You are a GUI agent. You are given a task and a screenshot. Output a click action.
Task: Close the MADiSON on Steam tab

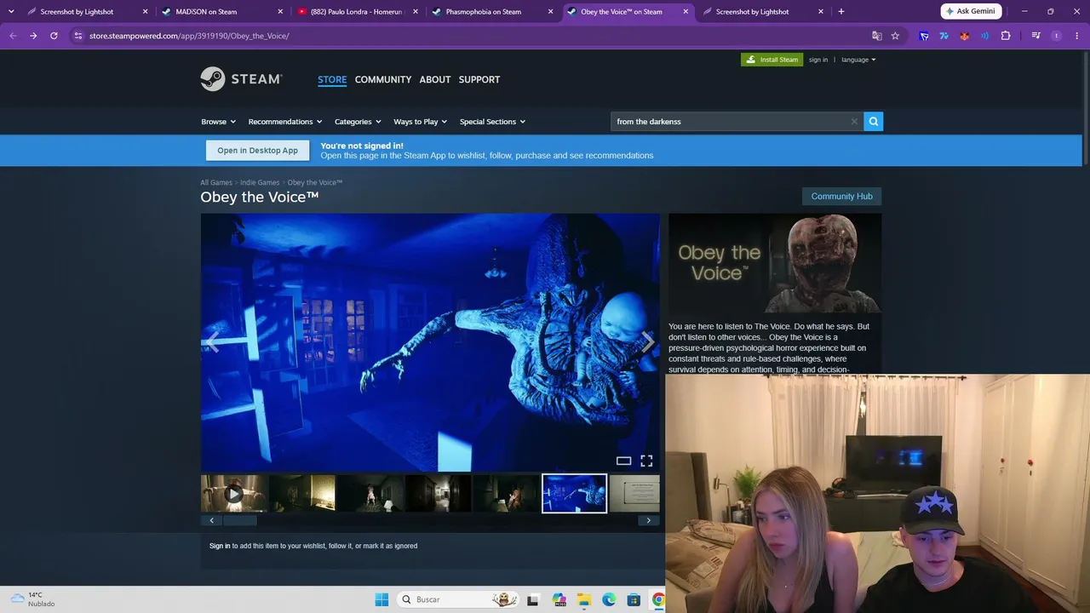pyautogui.click(x=281, y=12)
